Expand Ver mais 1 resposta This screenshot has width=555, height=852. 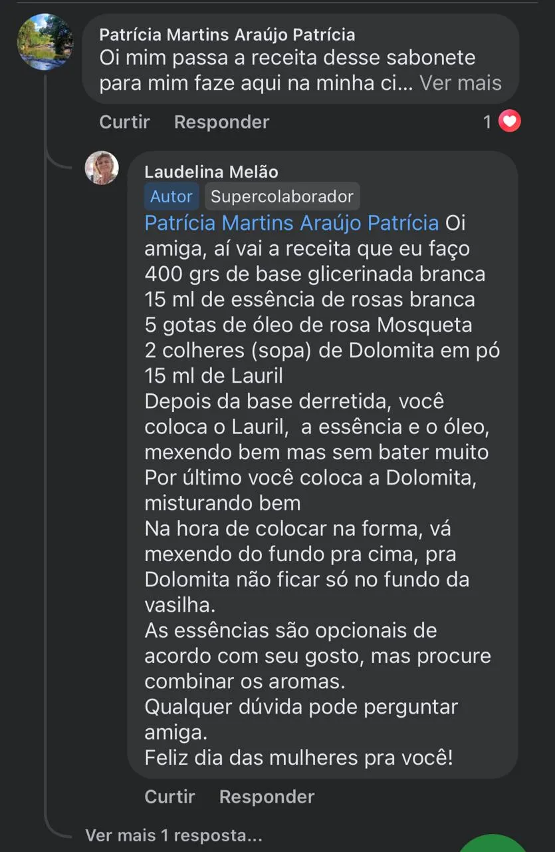coord(173,835)
